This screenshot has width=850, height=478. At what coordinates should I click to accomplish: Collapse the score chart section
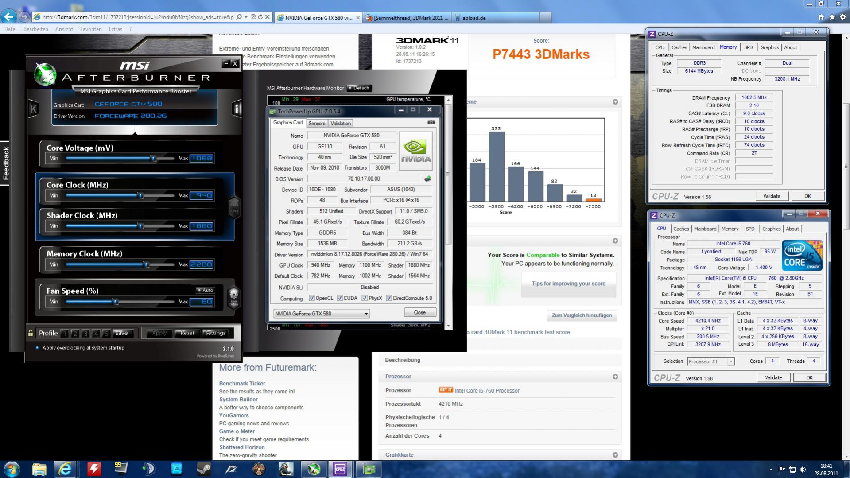click(615, 102)
